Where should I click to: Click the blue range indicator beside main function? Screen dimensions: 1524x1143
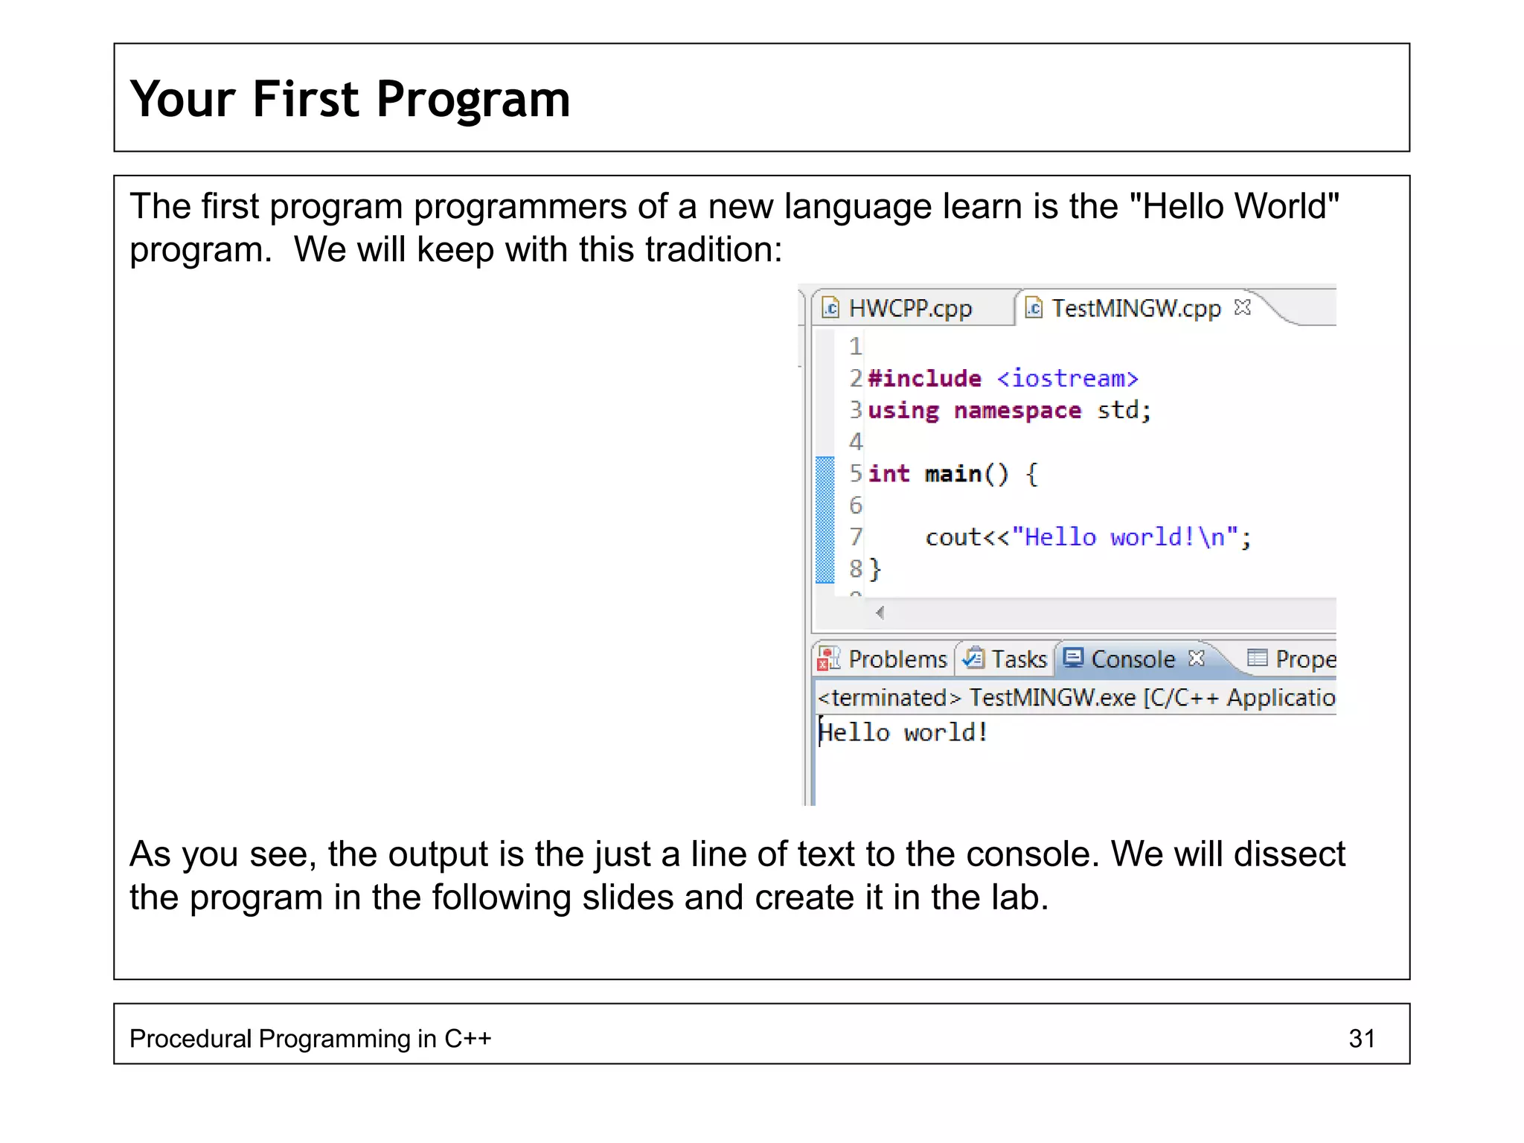(x=825, y=520)
